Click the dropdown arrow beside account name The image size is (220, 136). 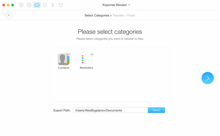tap(129, 5)
